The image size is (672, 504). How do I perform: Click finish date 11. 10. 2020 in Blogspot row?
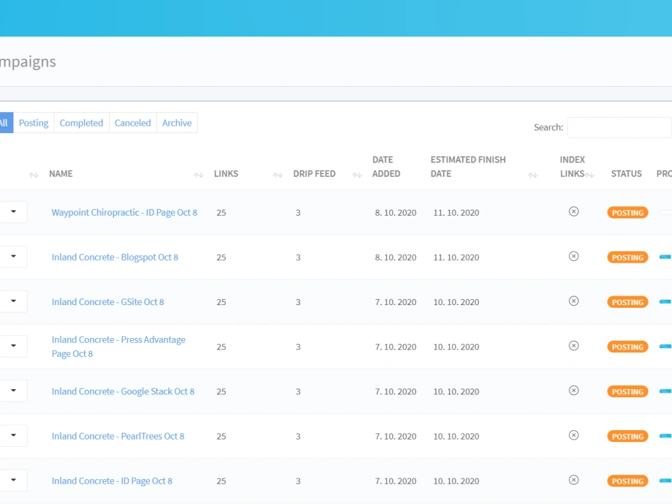pyautogui.click(x=456, y=257)
